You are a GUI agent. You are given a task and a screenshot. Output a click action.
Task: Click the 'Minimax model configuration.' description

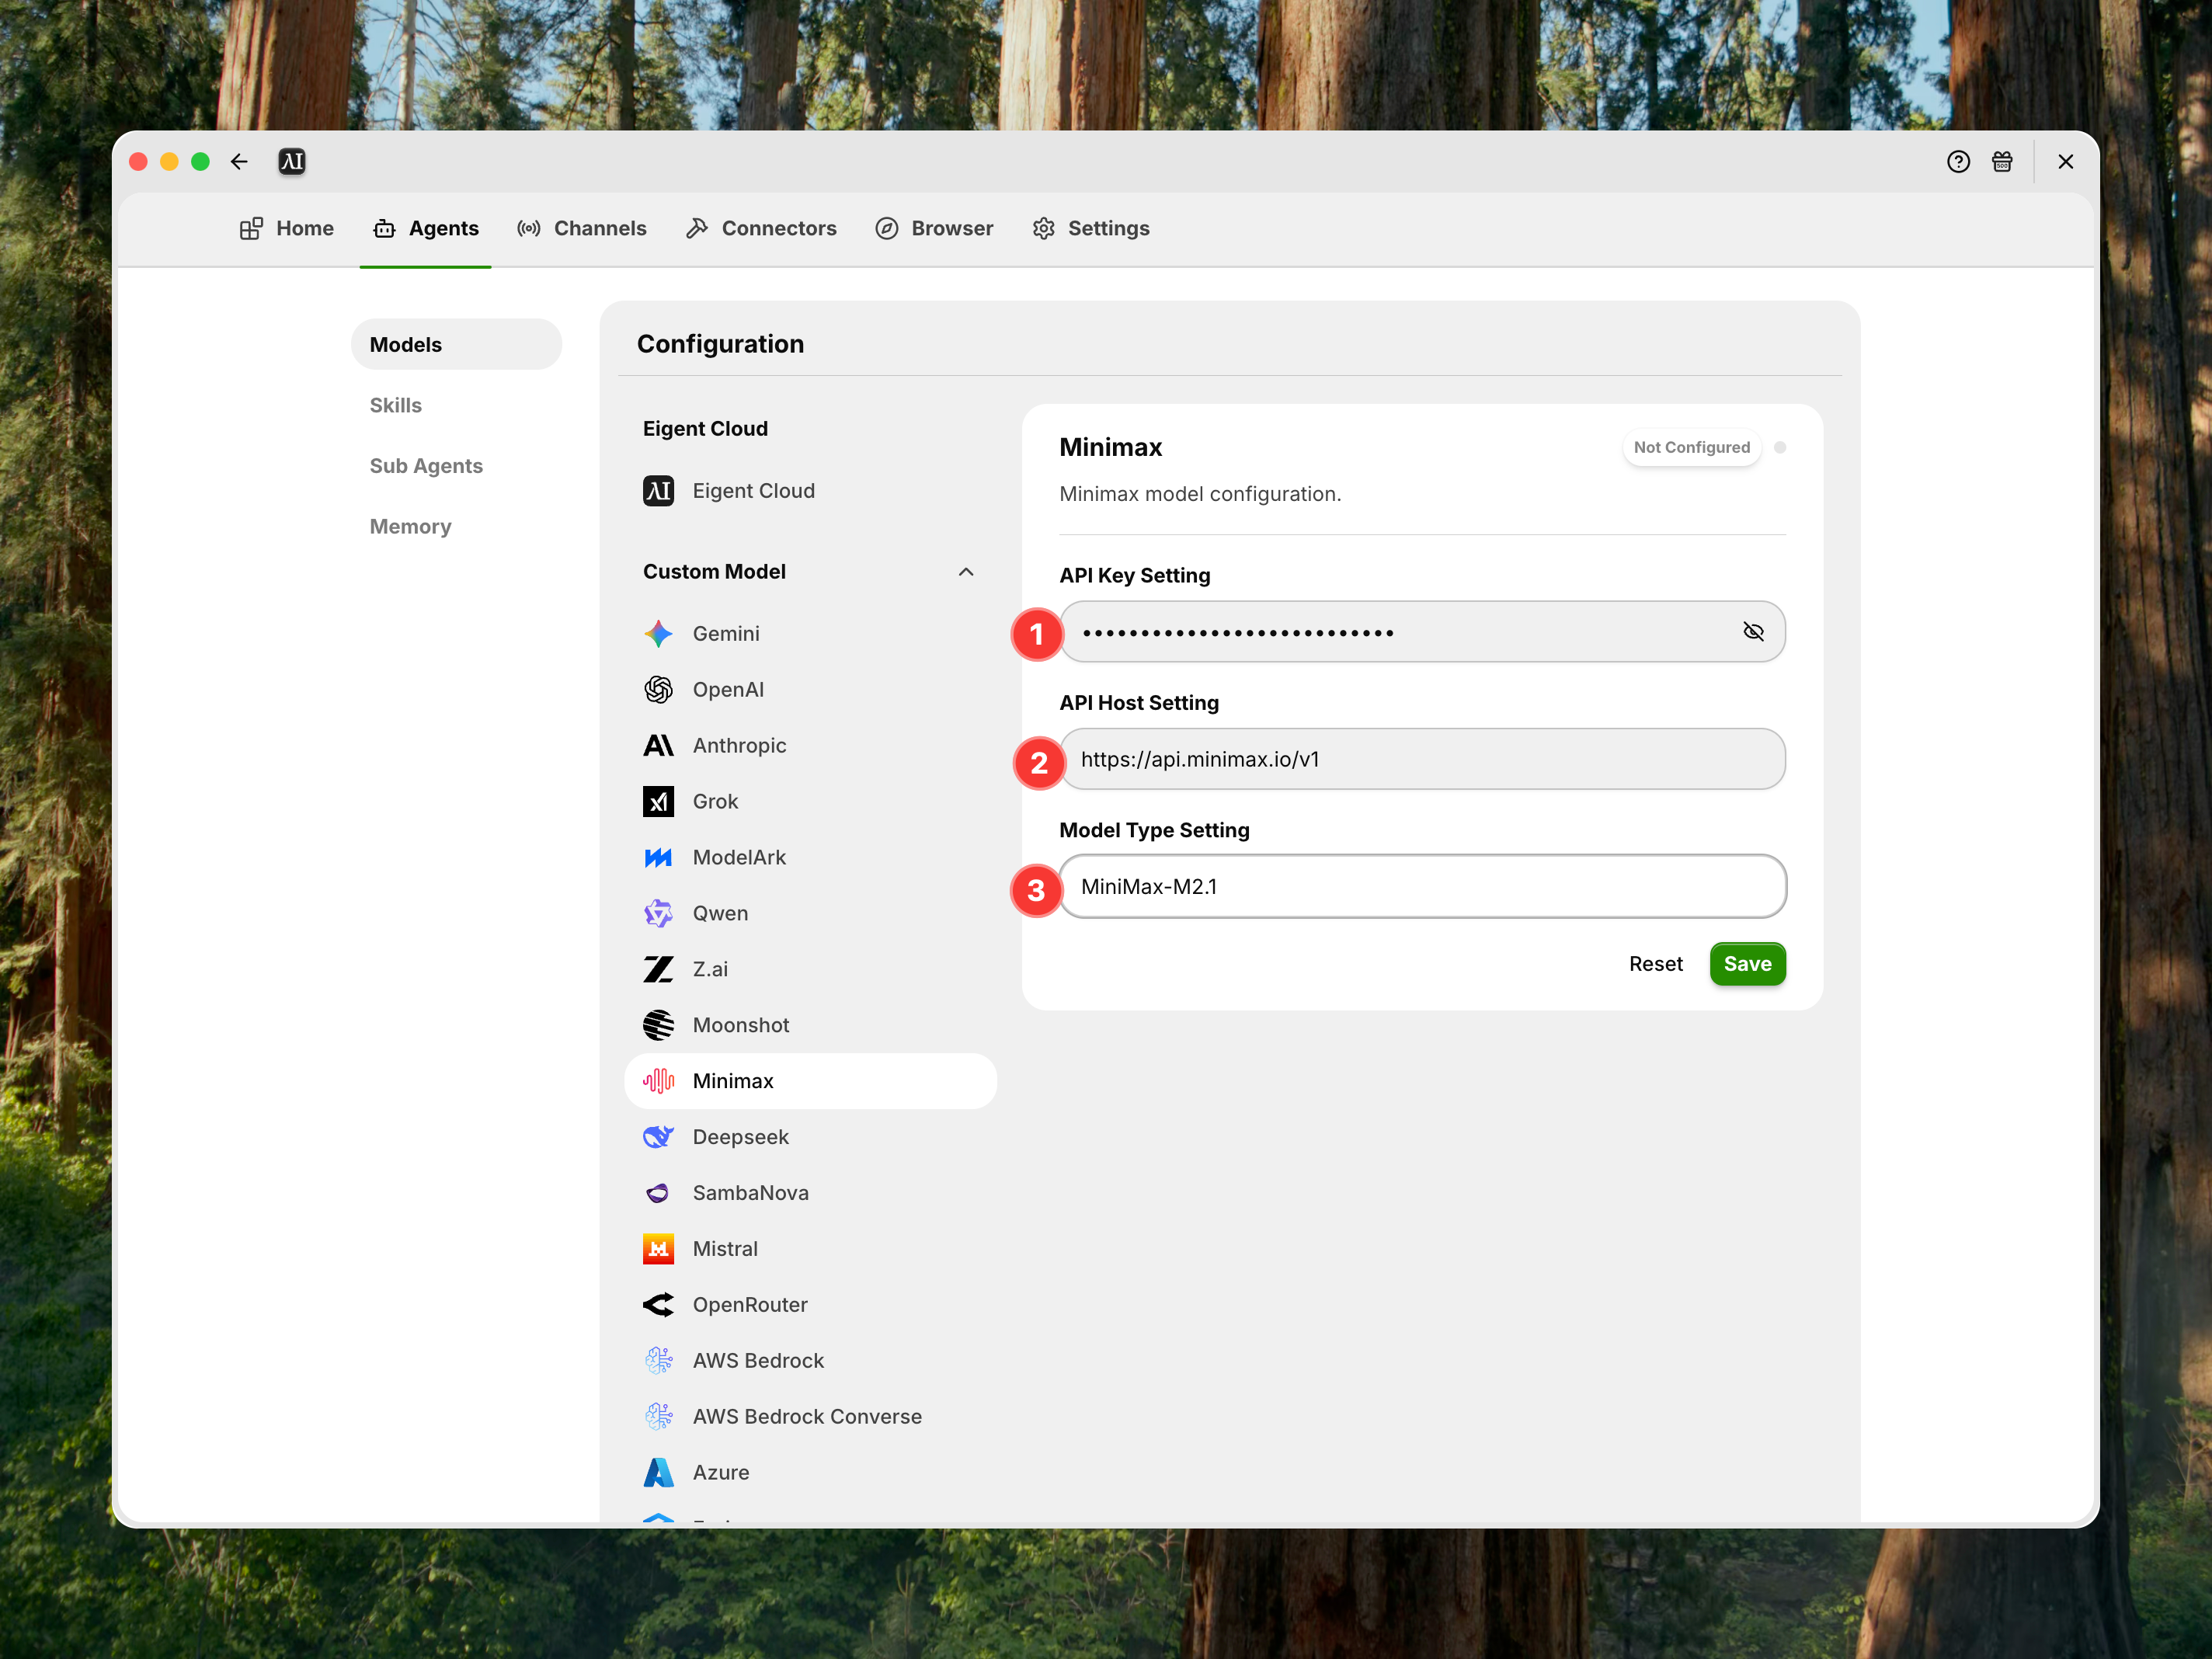click(x=1200, y=494)
